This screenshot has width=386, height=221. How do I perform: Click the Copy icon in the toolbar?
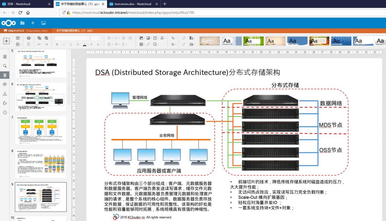point(39,38)
